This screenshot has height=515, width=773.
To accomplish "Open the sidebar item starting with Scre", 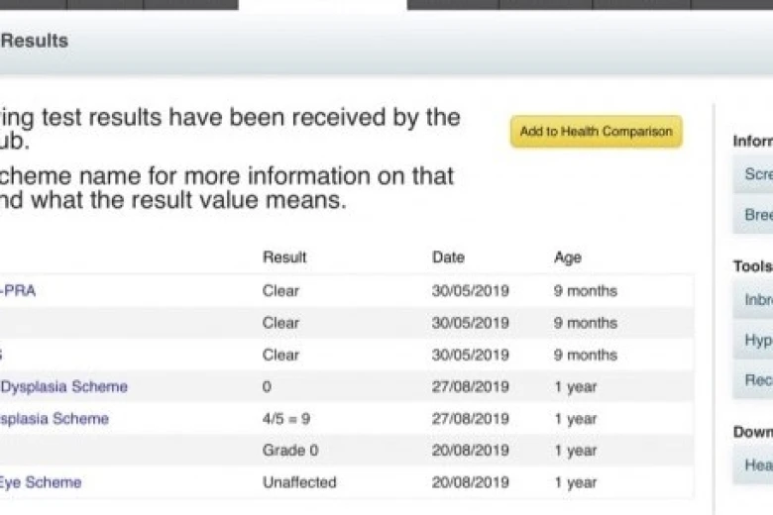I will click(753, 174).
